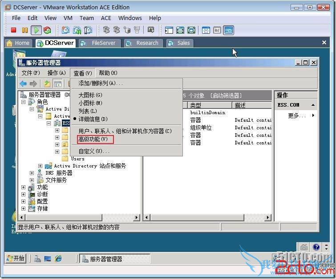
Task: Expand the 配置 tree node
Action: [x=23, y=201]
